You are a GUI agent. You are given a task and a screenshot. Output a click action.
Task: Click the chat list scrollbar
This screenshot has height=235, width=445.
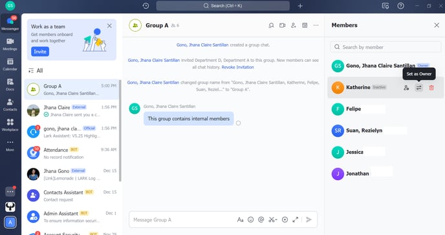(120, 130)
